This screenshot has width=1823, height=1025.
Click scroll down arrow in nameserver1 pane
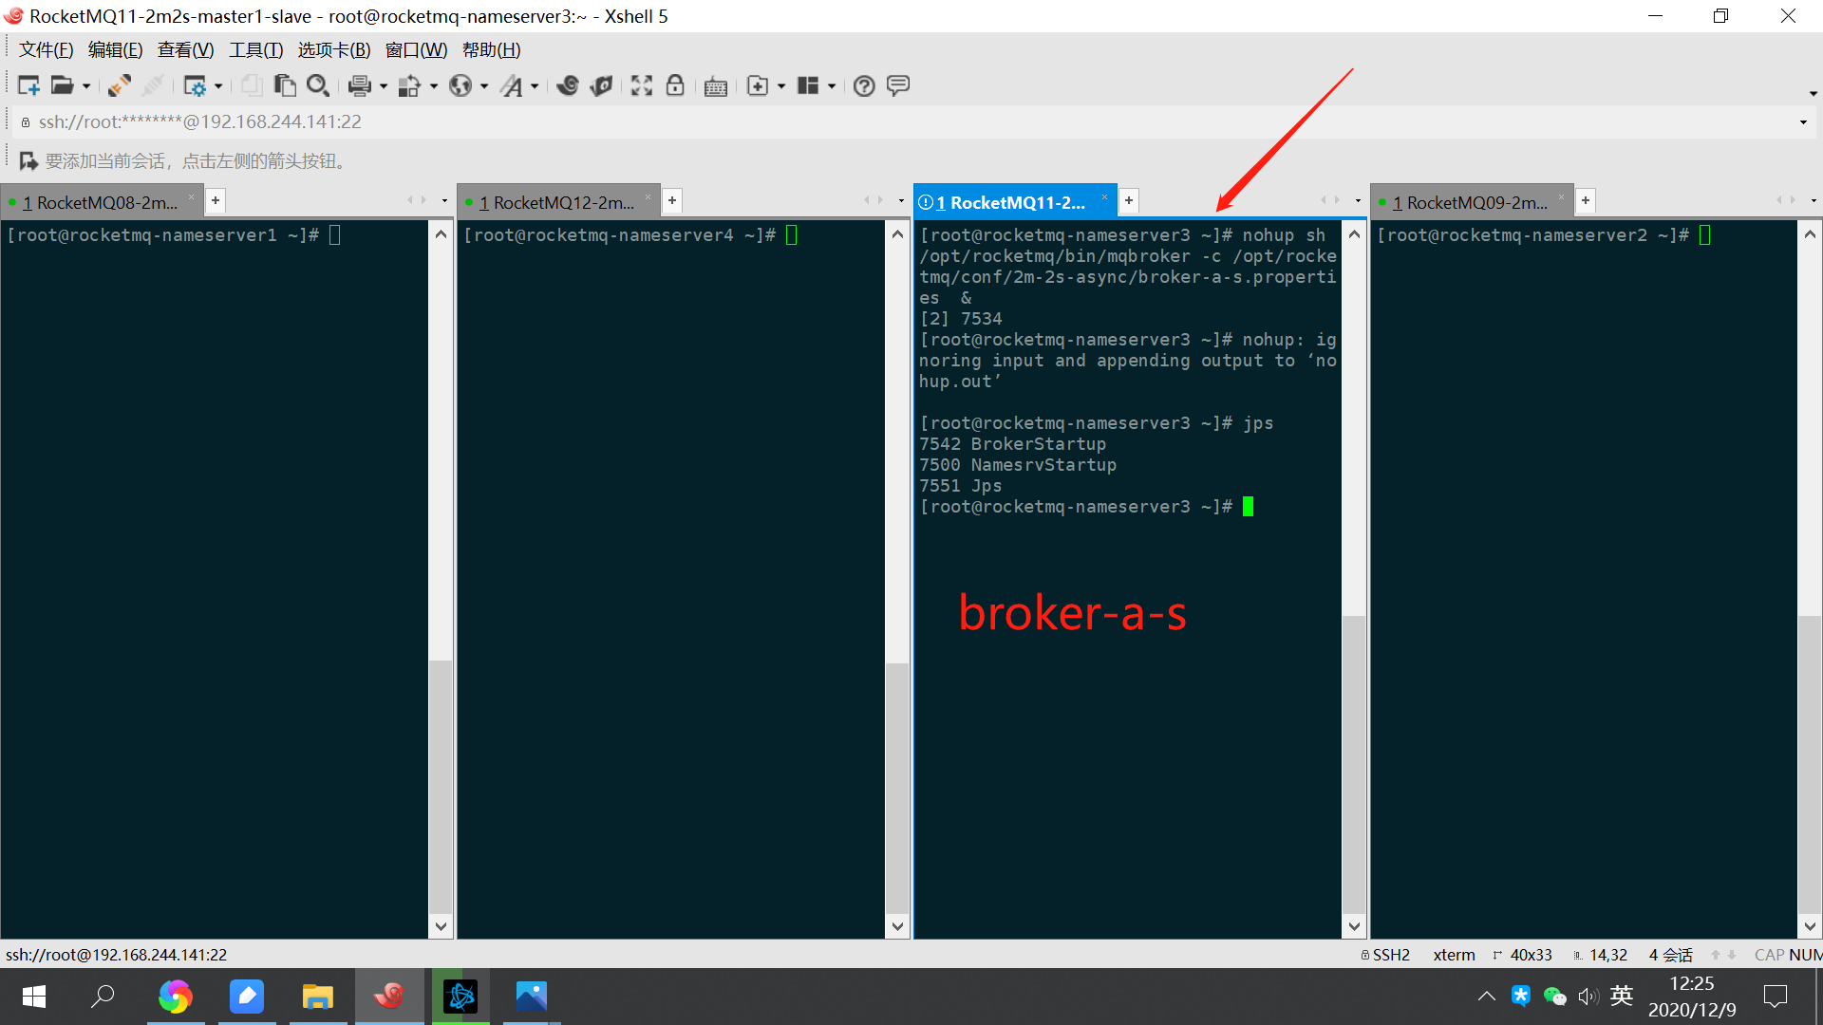[441, 926]
